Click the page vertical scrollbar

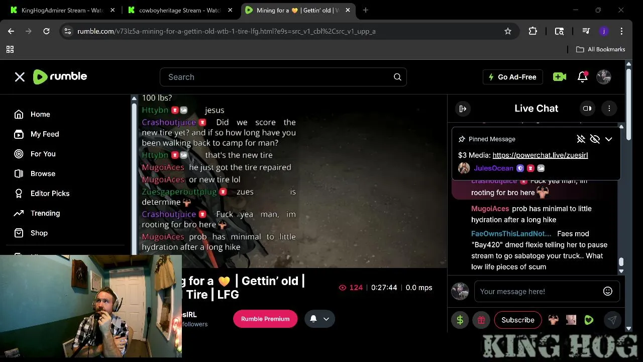(628, 105)
